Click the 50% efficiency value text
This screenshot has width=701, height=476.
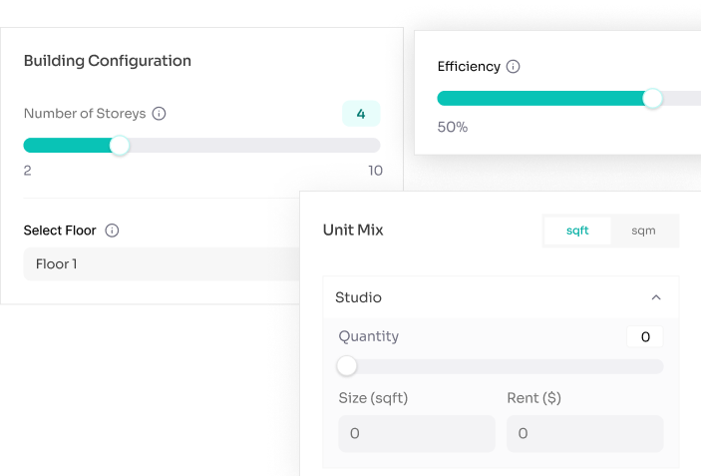[453, 127]
